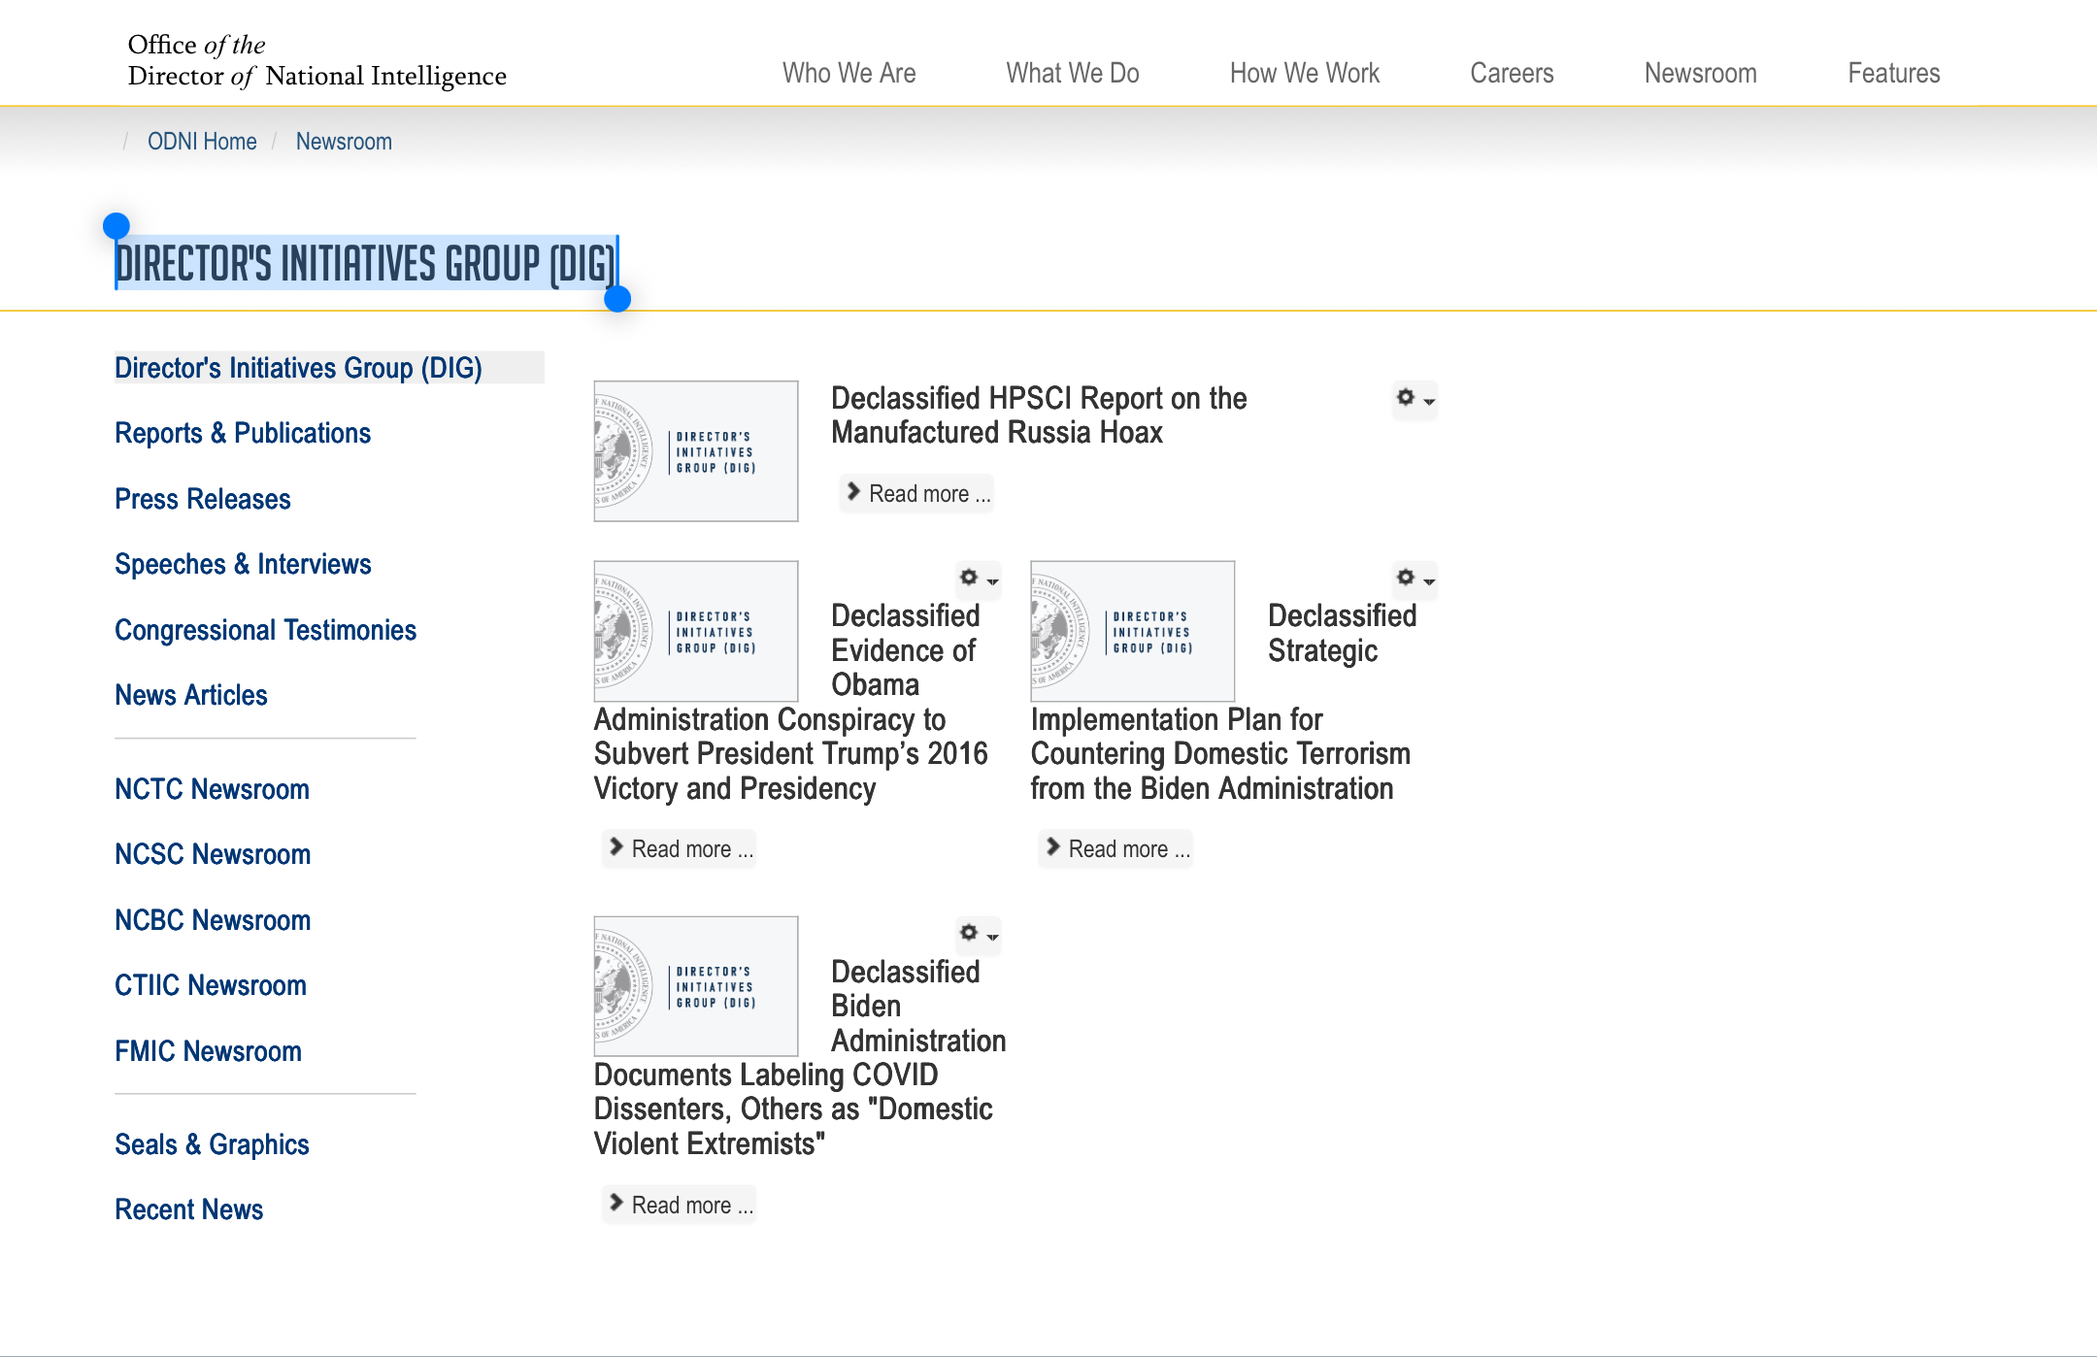Click the Newsroom breadcrumb link
Viewport: 2097px width, 1357px height.
point(344,142)
